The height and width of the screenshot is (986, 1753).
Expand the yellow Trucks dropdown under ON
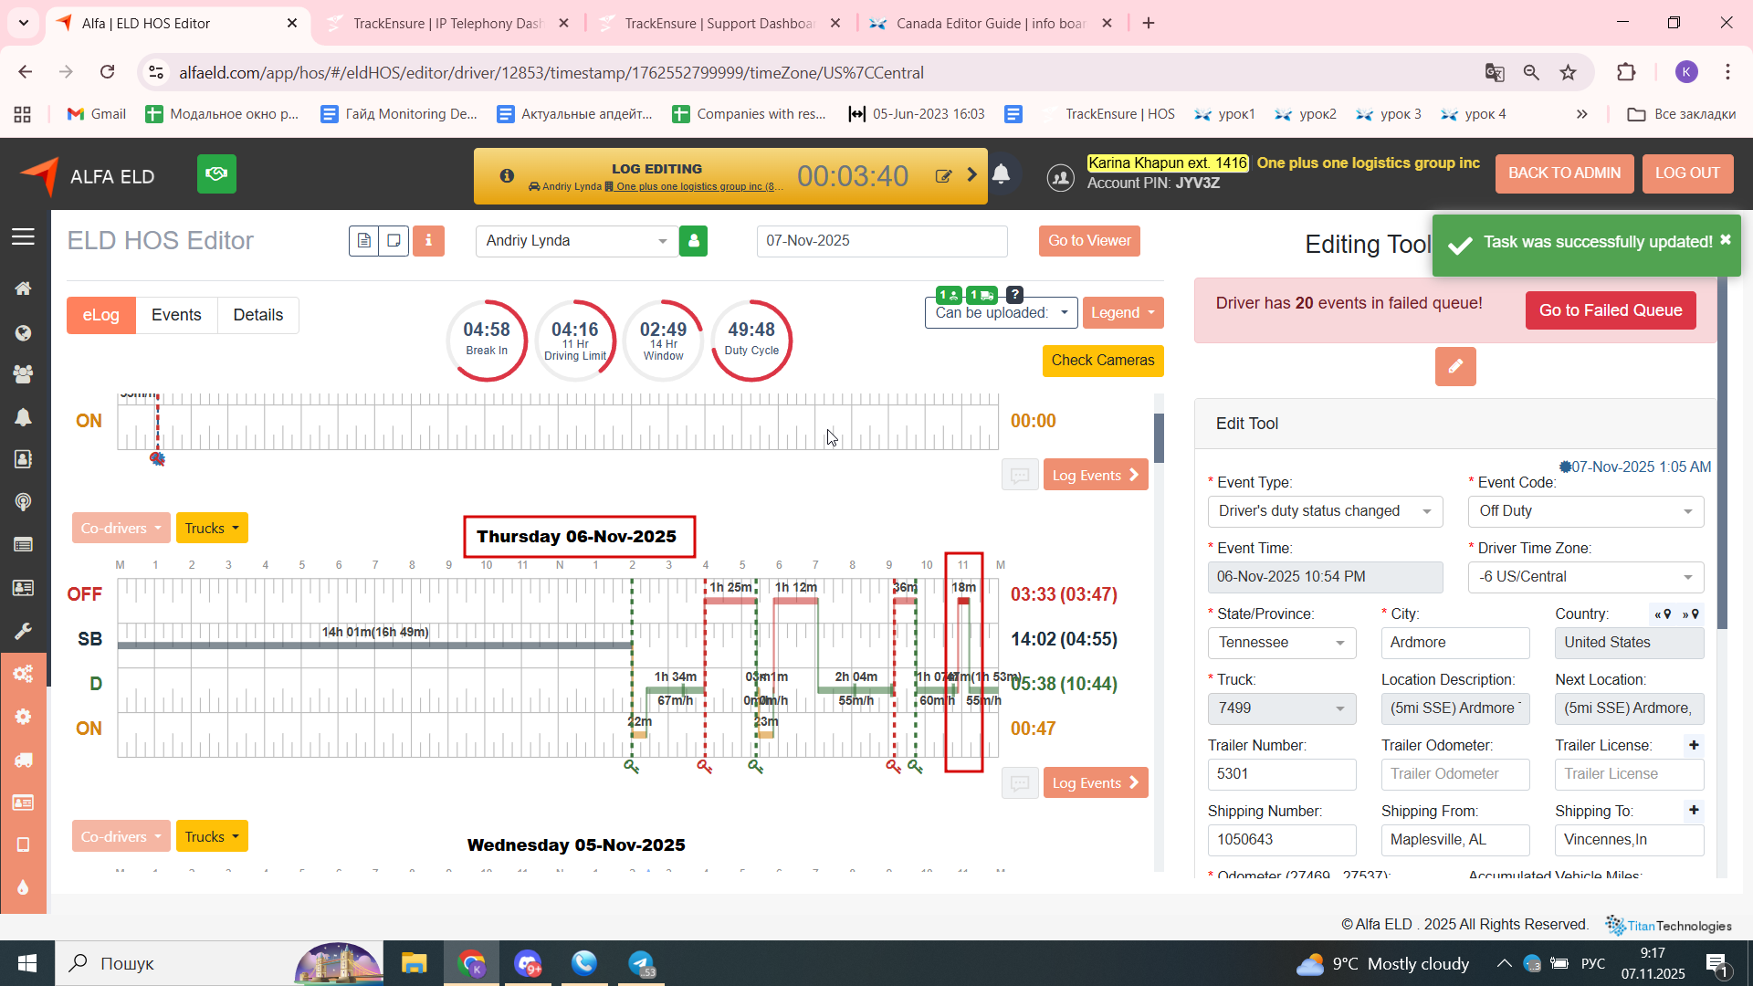(x=212, y=529)
